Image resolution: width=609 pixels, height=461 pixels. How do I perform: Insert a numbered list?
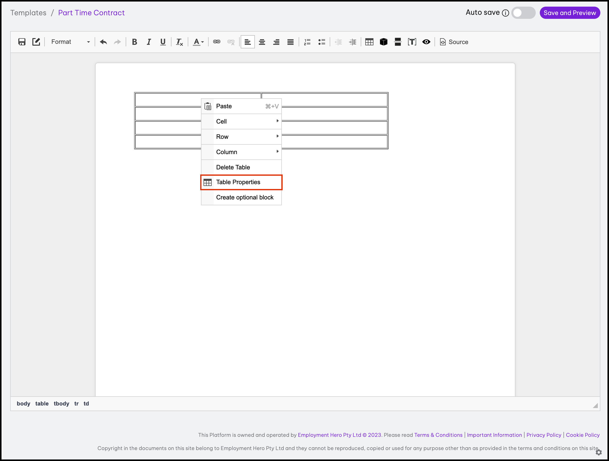click(307, 42)
